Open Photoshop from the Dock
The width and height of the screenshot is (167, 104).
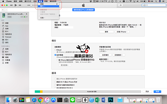pos(111,100)
